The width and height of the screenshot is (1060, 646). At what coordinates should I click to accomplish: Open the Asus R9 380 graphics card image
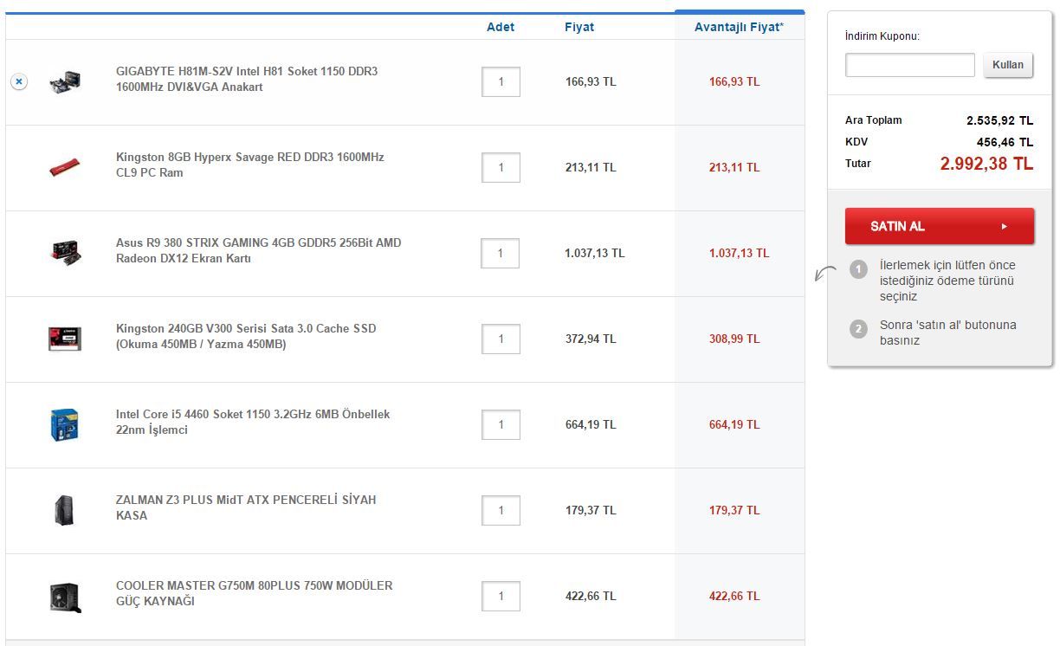(65, 253)
